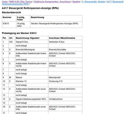The width and height of the screenshot is (128, 114).
Task: Click the Steckerübersicht heading
Action: [12, 13]
